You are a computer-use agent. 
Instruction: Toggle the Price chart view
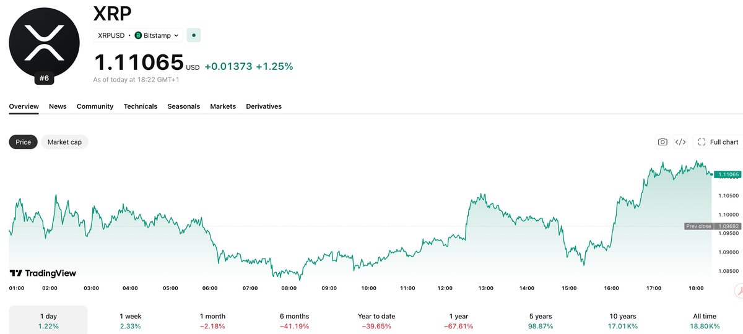tap(24, 142)
